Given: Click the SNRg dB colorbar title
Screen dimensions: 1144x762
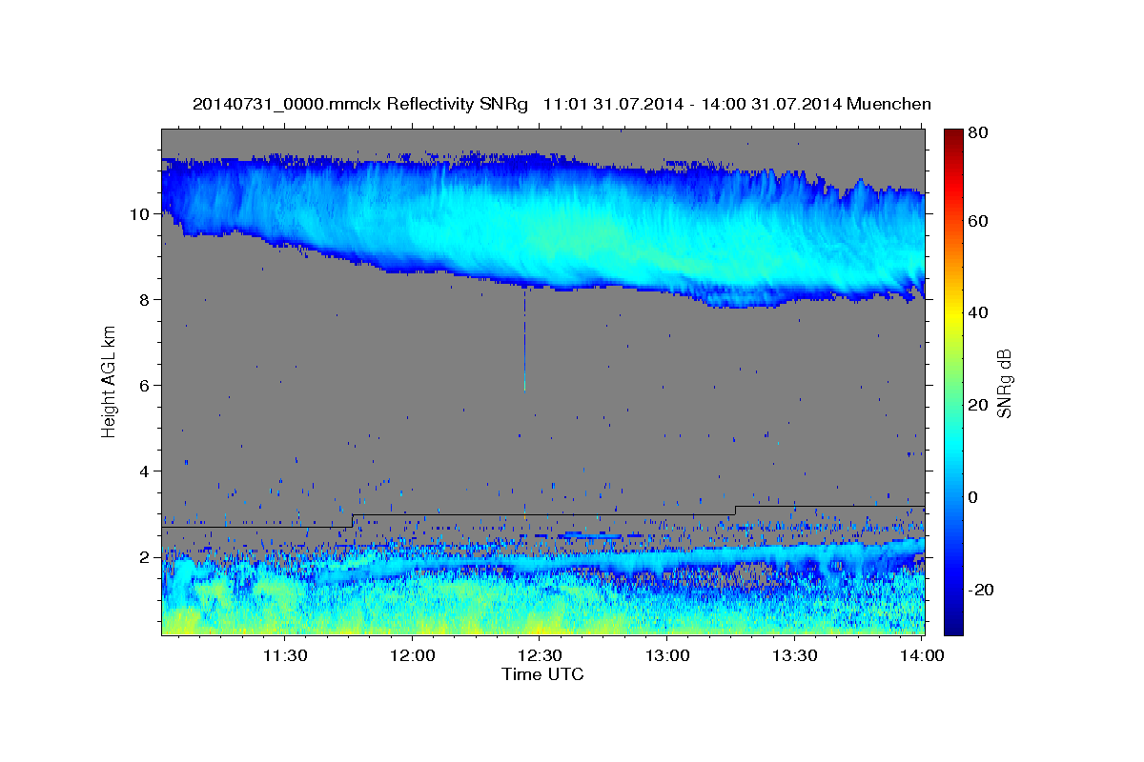Looking at the screenshot, I should coord(1005,381).
